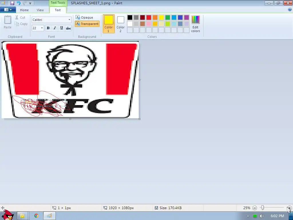Viewport: 293px width, 220px height.
Task: Select Transparent background fill
Action: coord(87,24)
